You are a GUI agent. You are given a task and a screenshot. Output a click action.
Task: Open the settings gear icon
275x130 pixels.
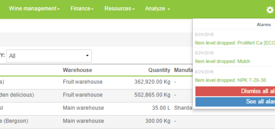click(270, 10)
